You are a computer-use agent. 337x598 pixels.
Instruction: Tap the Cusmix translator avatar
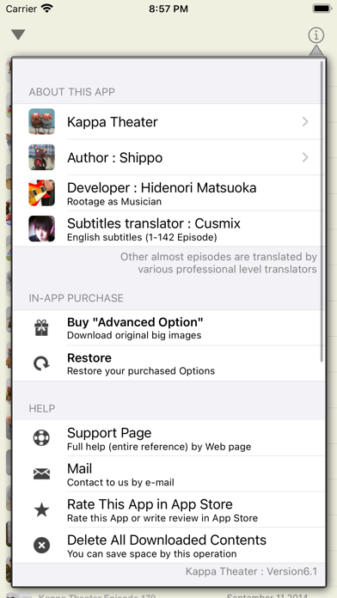(x=41, y=229)
